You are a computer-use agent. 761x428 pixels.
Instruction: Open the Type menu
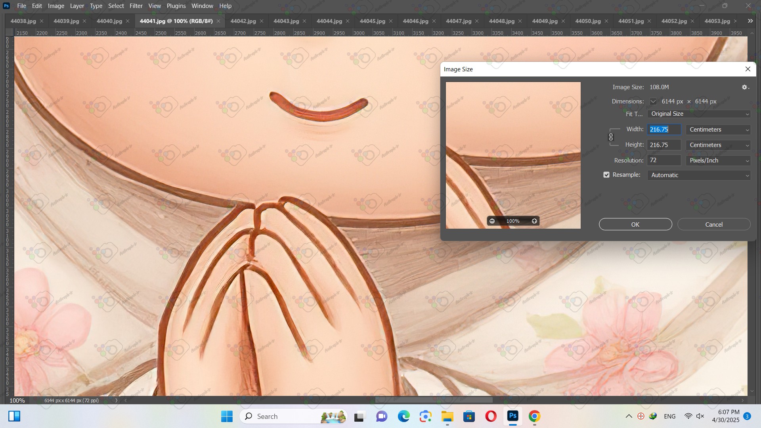coord(96,6)
